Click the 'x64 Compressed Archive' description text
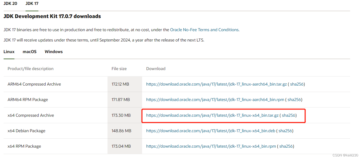Screen dimensions: 362x159 pos(31,115)
